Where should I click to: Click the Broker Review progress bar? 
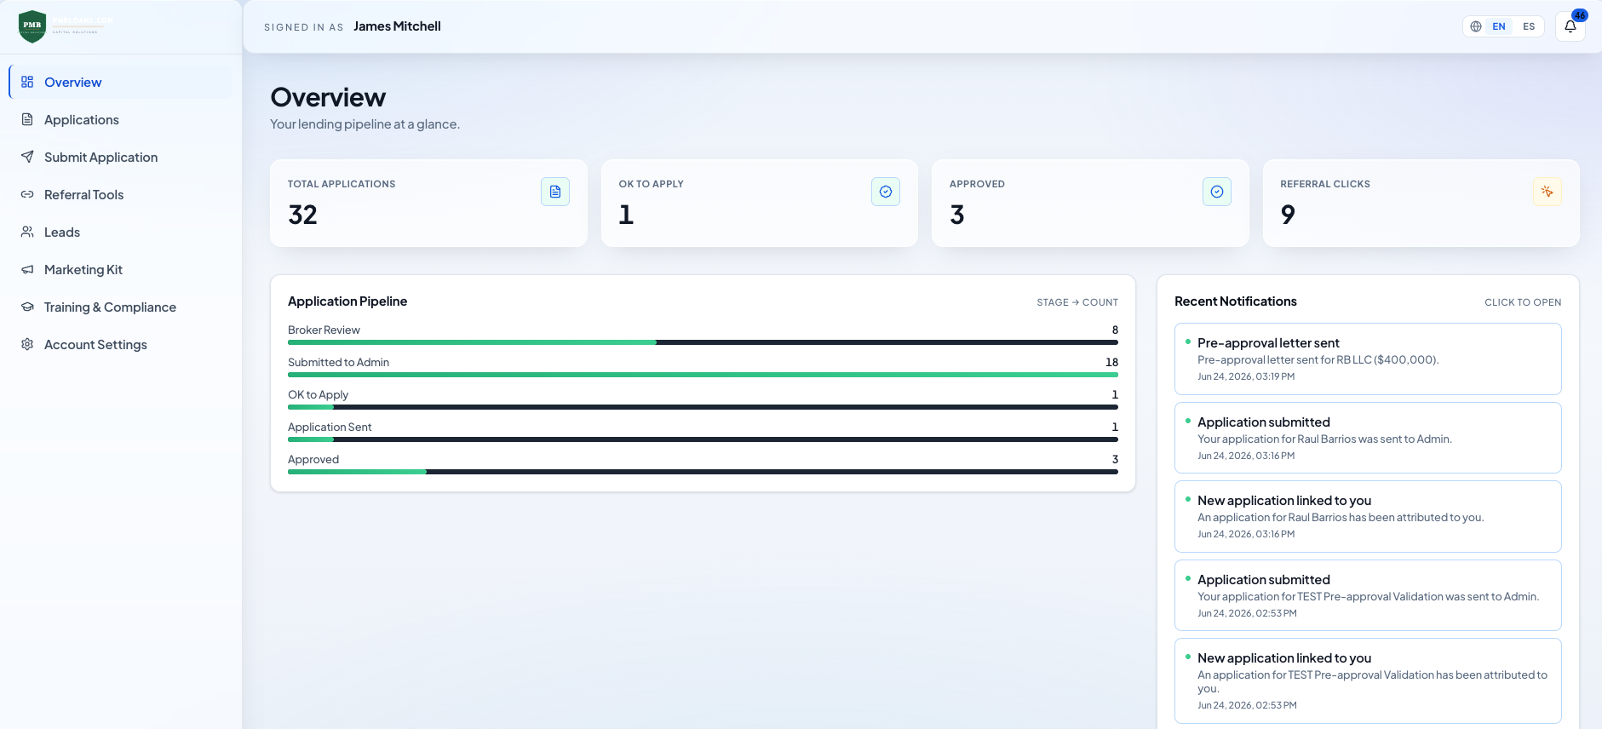(703, 342)
